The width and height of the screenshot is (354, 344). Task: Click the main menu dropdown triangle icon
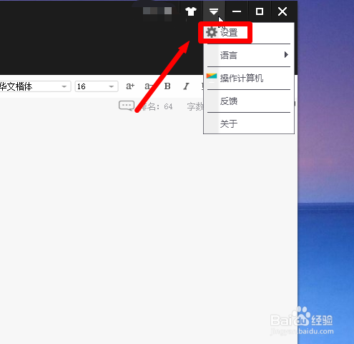click(x=214, y=11)
